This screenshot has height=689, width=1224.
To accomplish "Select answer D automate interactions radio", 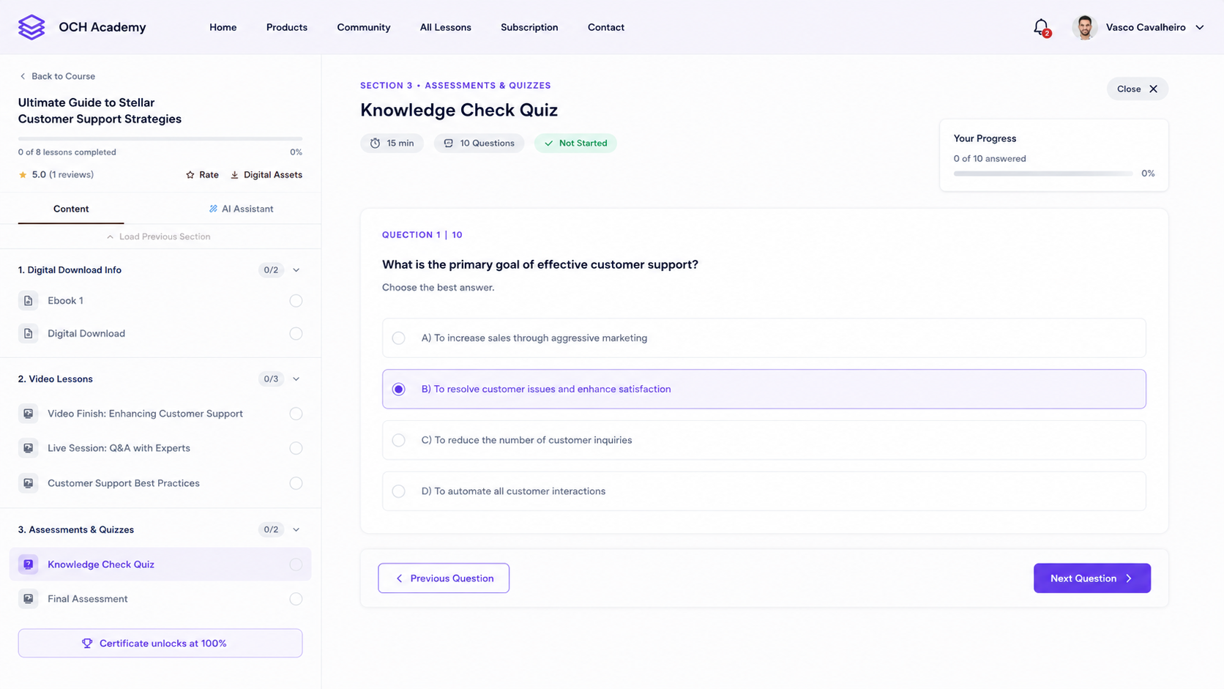I will coord(398,491).
